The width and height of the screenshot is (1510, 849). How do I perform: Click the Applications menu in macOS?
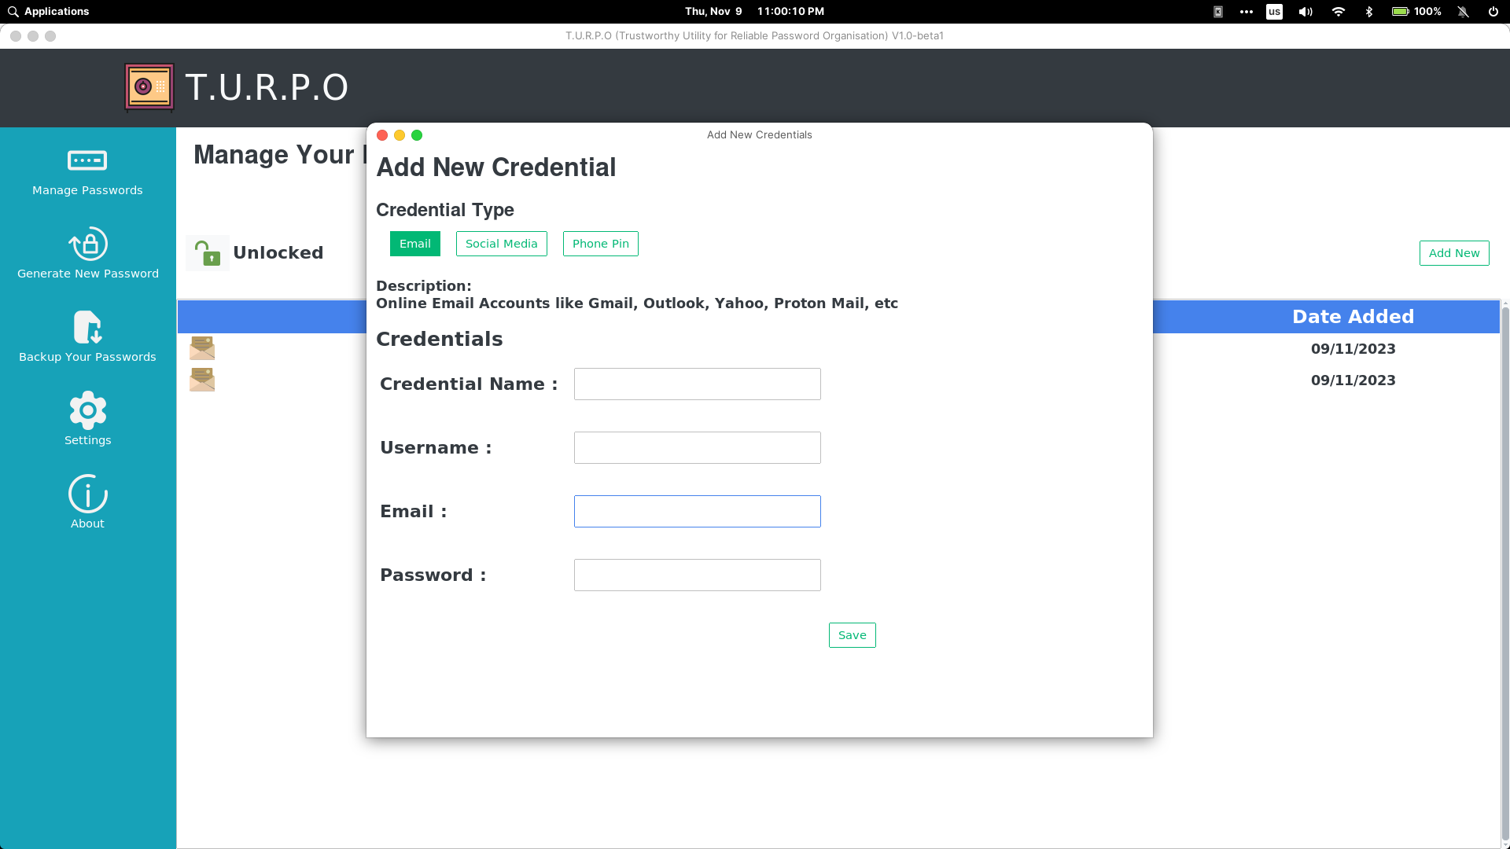(x=56, y=12)
